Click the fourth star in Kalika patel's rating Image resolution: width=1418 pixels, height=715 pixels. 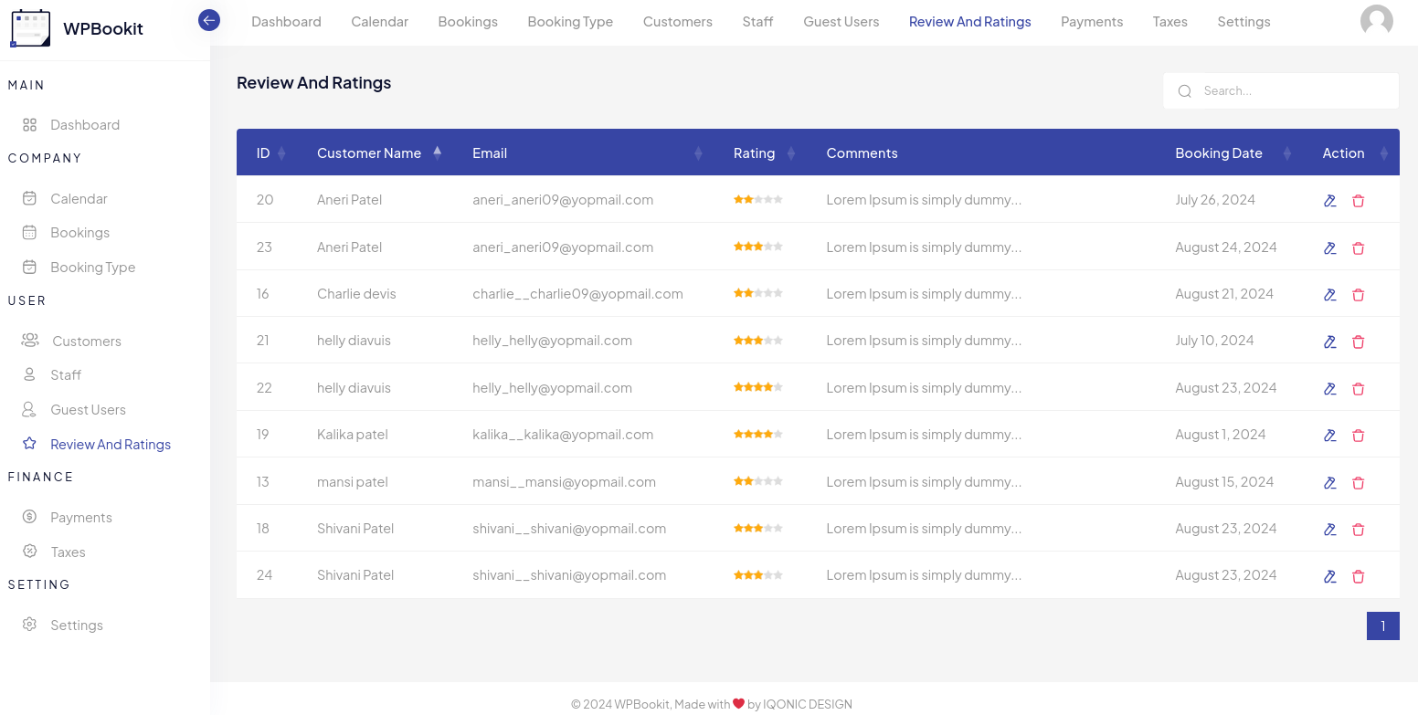click(x=767, y=434)
